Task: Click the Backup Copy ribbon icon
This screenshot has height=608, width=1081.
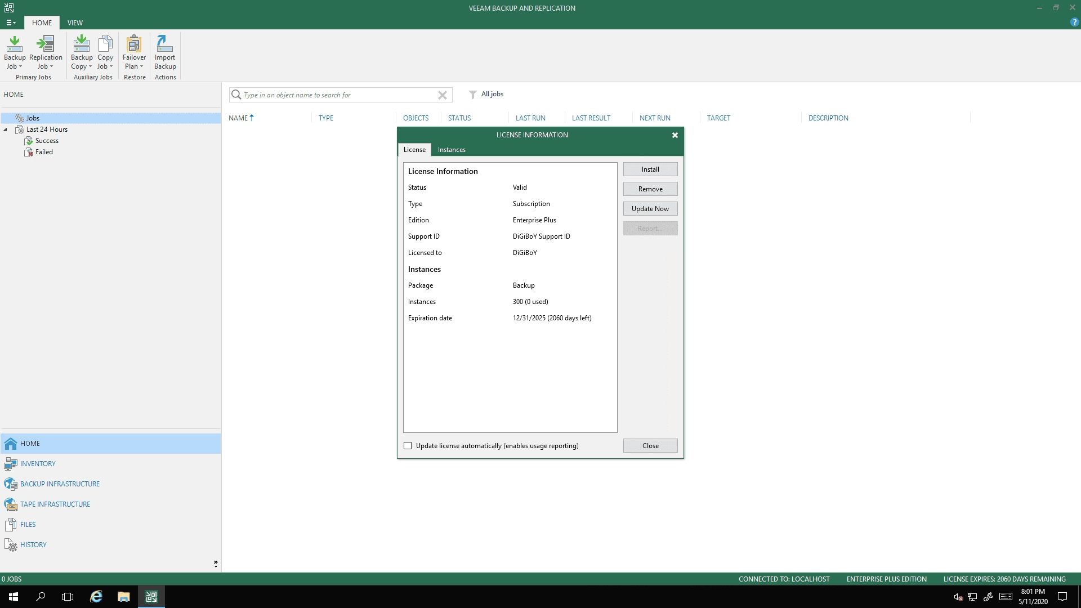Action: [82, 43]
